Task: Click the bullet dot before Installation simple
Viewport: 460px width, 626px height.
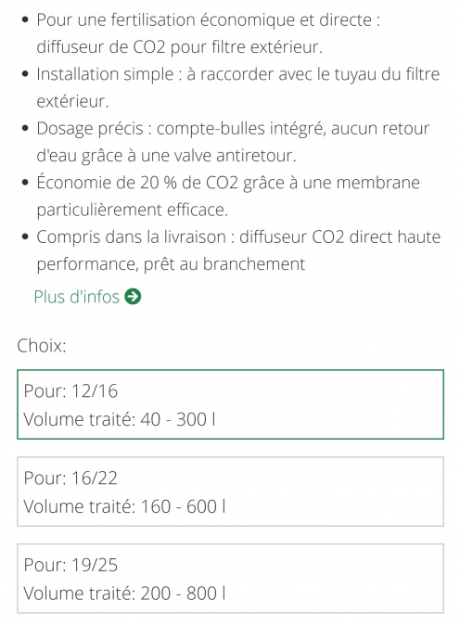Action: click(x=26, y=74)
